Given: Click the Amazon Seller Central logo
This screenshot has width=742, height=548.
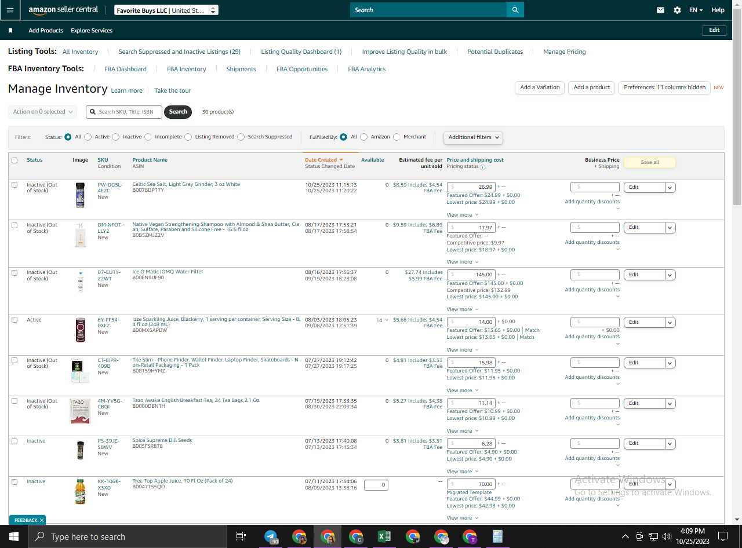Looking at the screenshot, I should click(63, 10).
